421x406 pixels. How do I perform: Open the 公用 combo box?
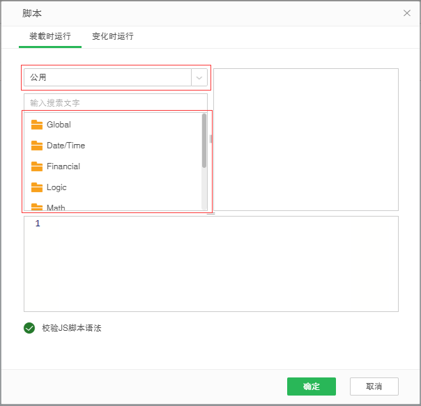108,77
